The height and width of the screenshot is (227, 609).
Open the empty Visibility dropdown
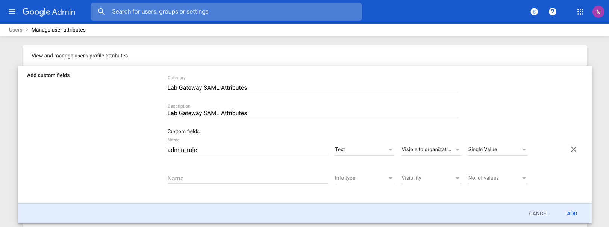(431, 178)
